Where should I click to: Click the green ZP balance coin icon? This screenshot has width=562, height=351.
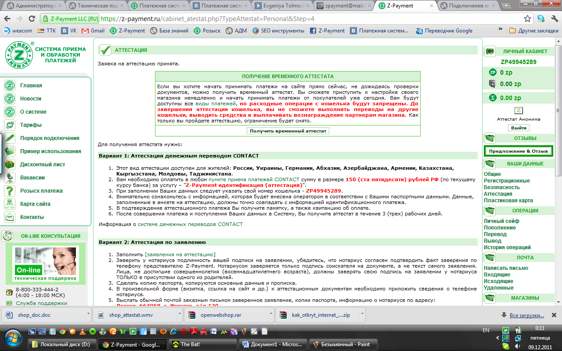coord(493,72)
